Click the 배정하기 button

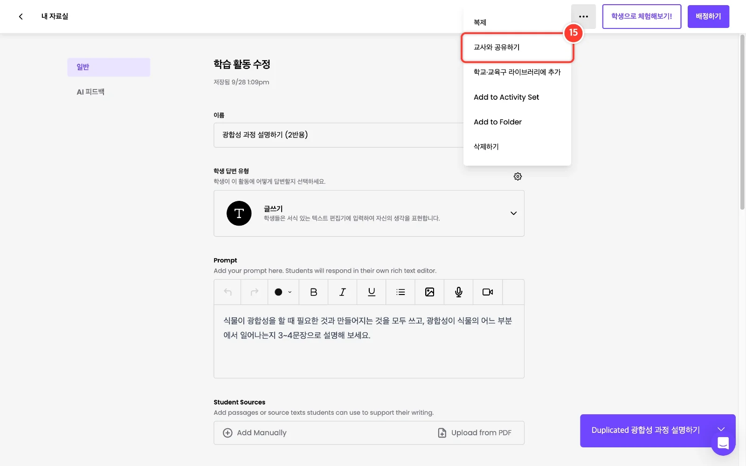[x=708, y=16]
